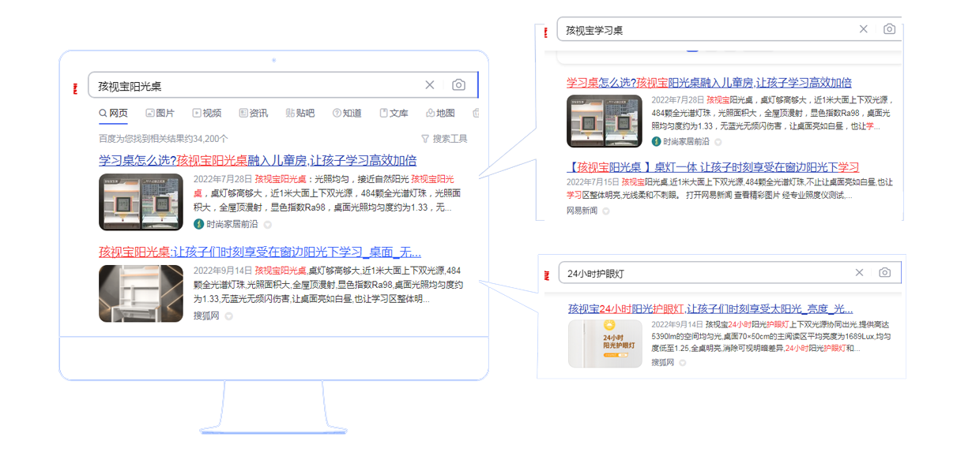Open the desk comparison thumbnail in the monitor's first result

point(141,202)
